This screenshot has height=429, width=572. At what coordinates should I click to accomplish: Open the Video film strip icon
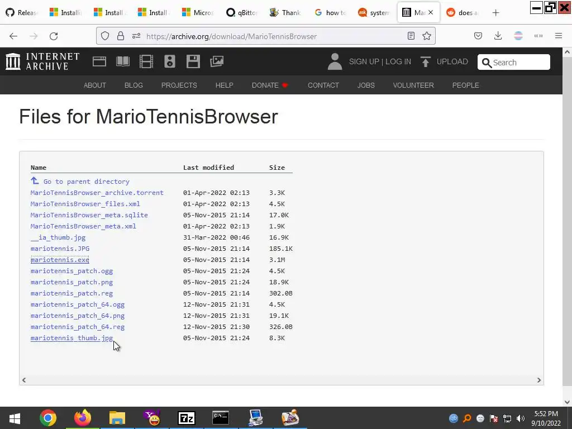click(146, 61)
